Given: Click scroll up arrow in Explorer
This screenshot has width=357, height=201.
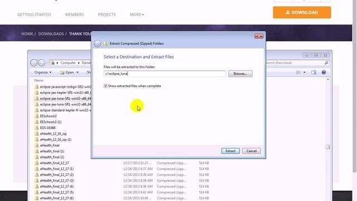Looking at the screenshot, I should coord(328,79).
